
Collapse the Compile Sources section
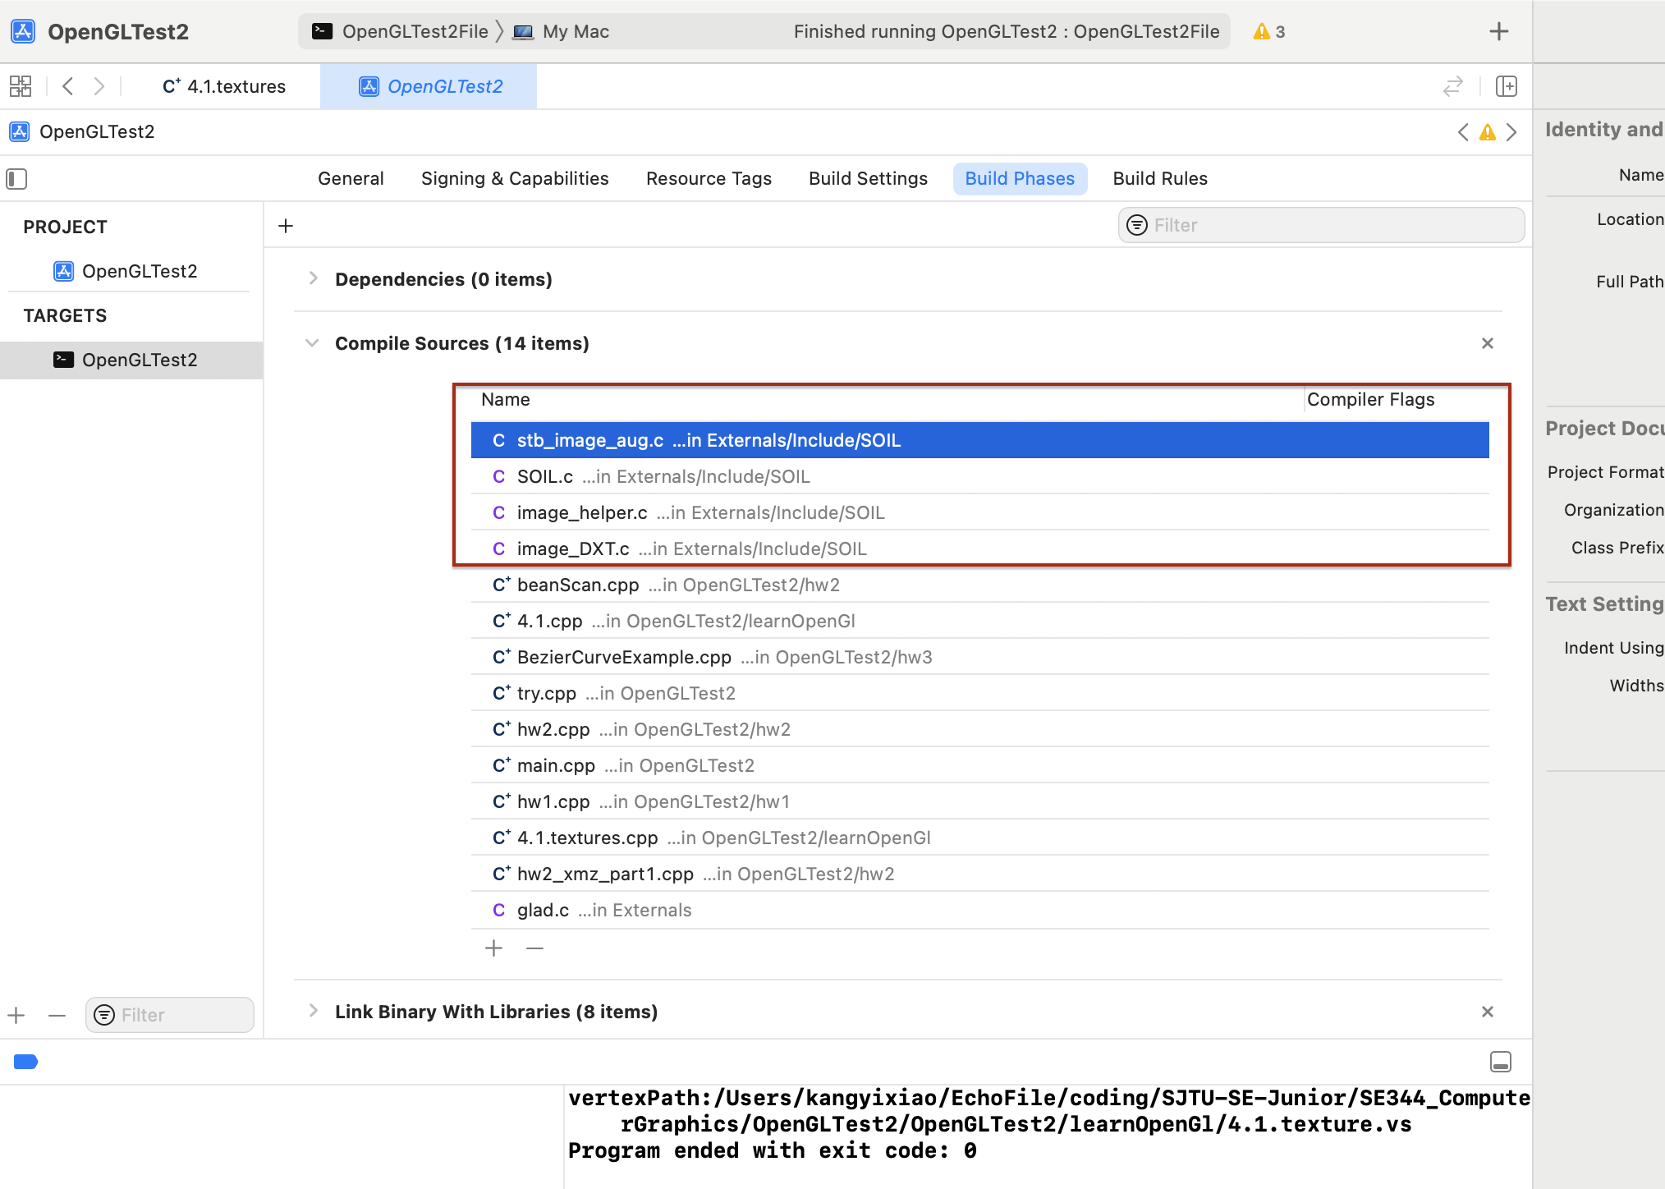313,342
